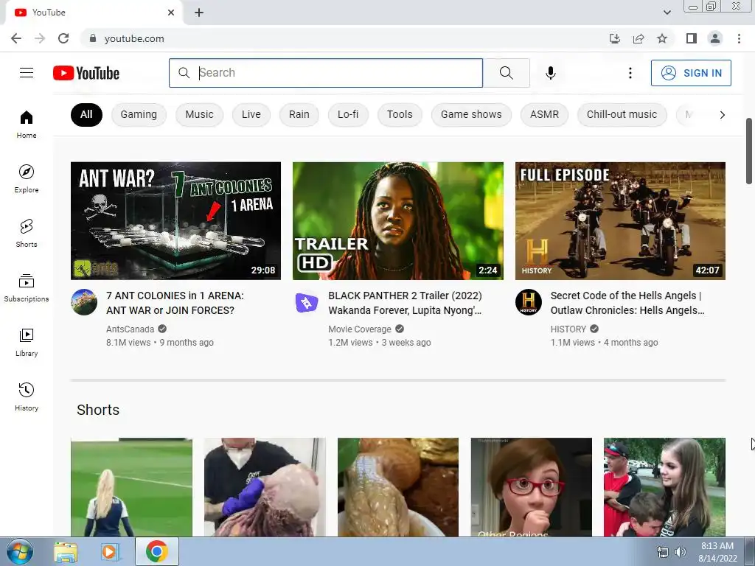Click the share page icon in address bar
755x566 pixels.
tap(639, 38)
